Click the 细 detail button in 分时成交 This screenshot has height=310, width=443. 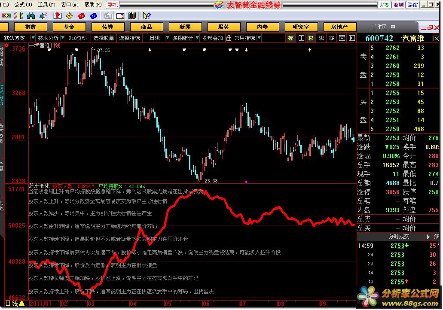[x=437, y=236]
